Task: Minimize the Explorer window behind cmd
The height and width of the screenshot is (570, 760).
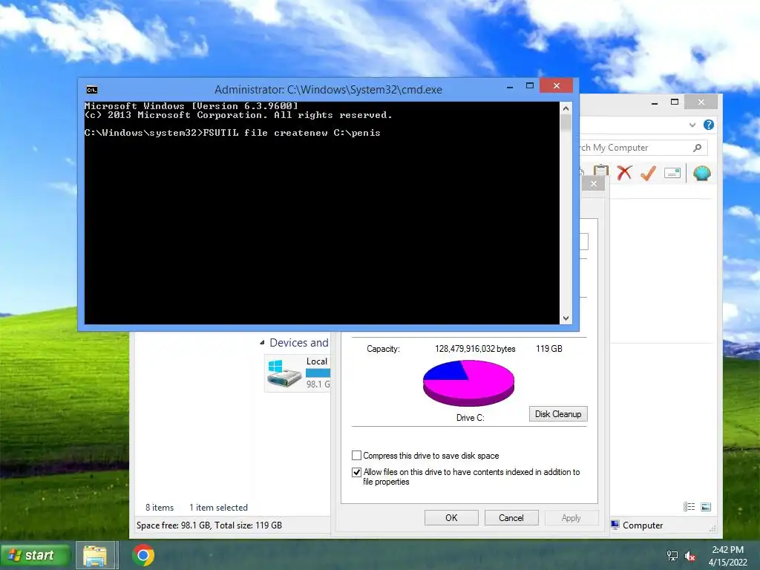Action: pyautogui.click(x=655, y=102)
